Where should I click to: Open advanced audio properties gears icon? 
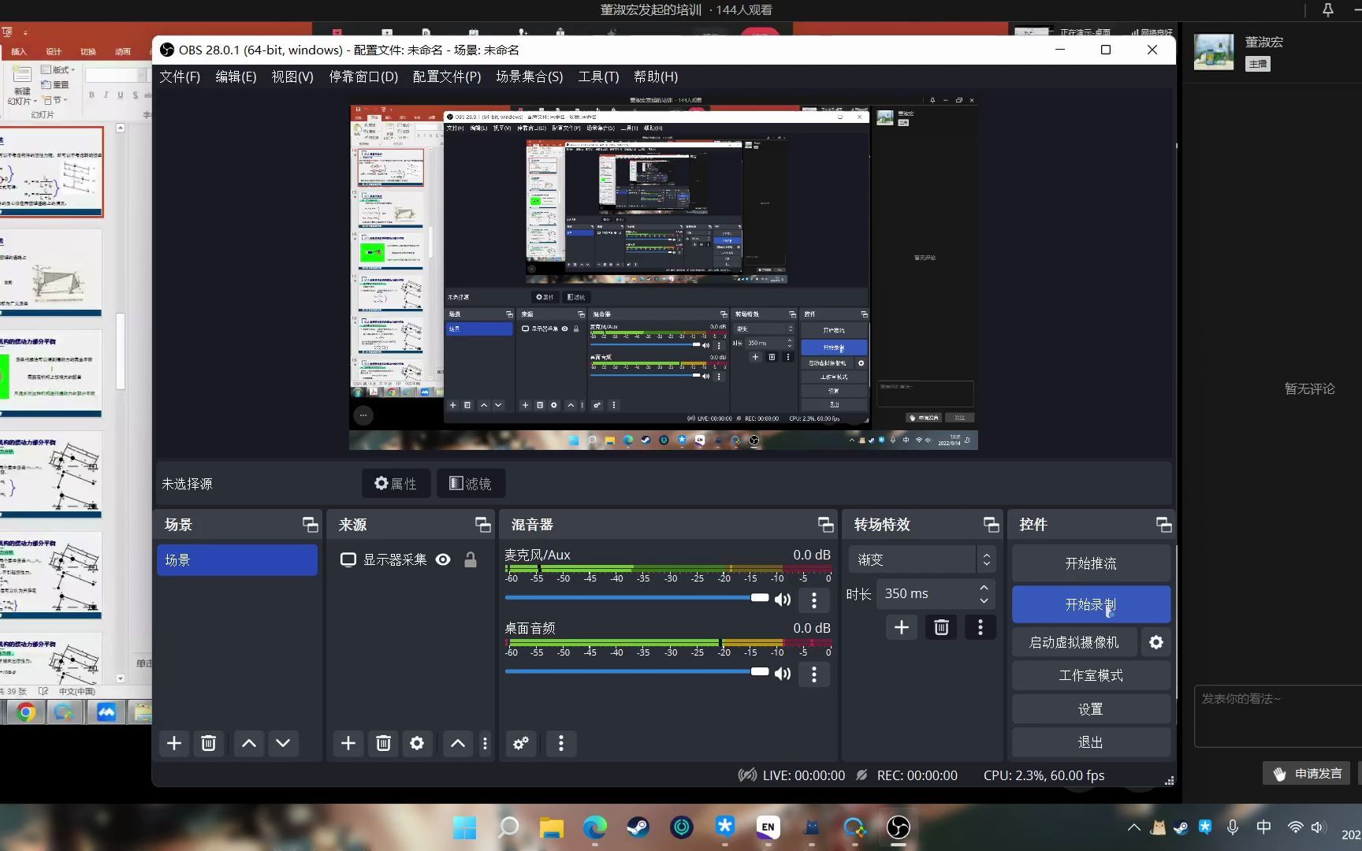tap(521, 743)
